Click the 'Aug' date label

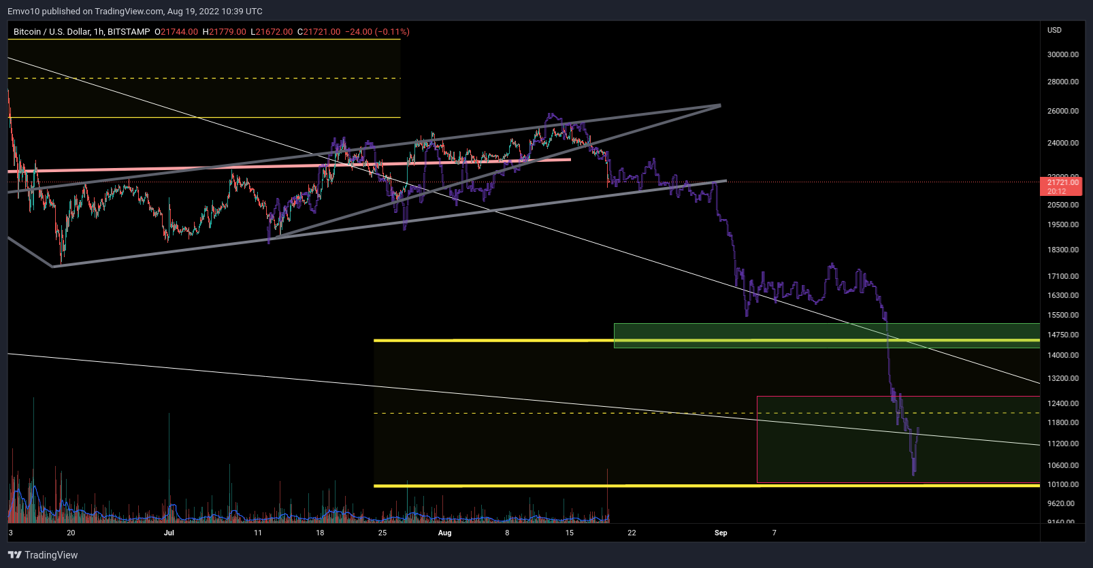coord(444,533)
